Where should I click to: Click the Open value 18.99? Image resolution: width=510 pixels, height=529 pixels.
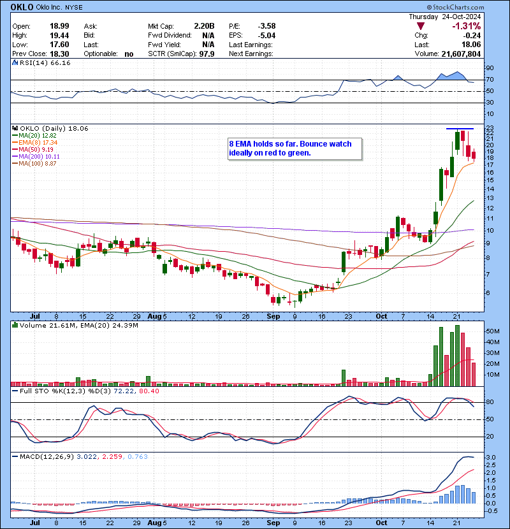pos(59,26)
